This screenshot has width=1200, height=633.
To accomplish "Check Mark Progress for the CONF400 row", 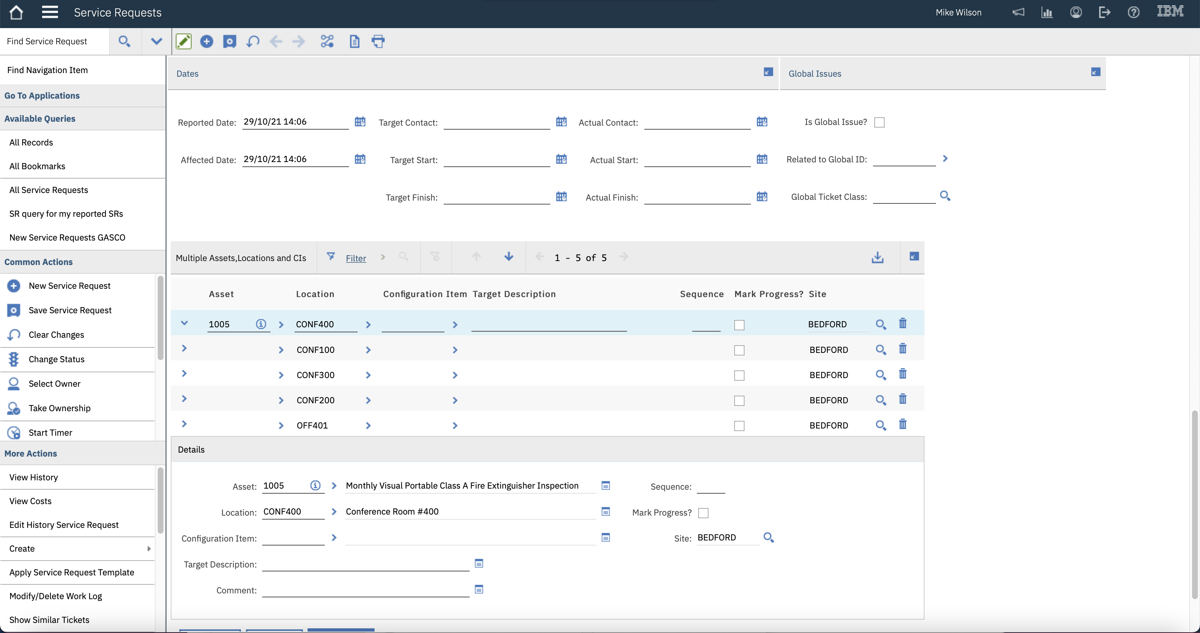I will coord(739,325).
